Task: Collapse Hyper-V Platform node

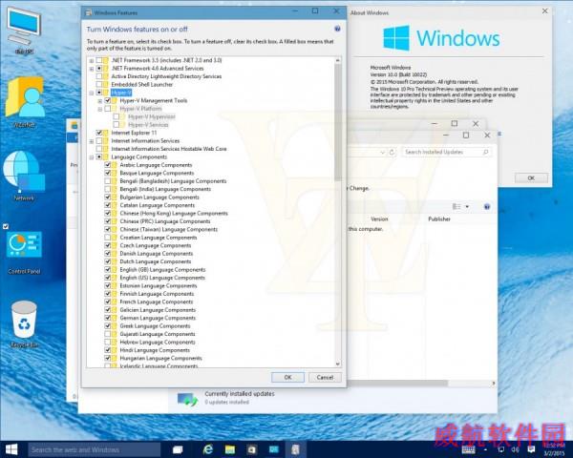Action: pos(99,109)
